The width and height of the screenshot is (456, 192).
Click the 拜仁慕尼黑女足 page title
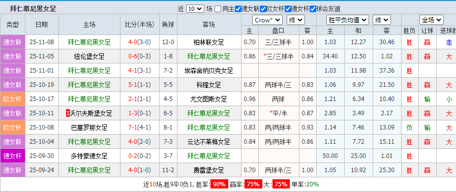33,9
